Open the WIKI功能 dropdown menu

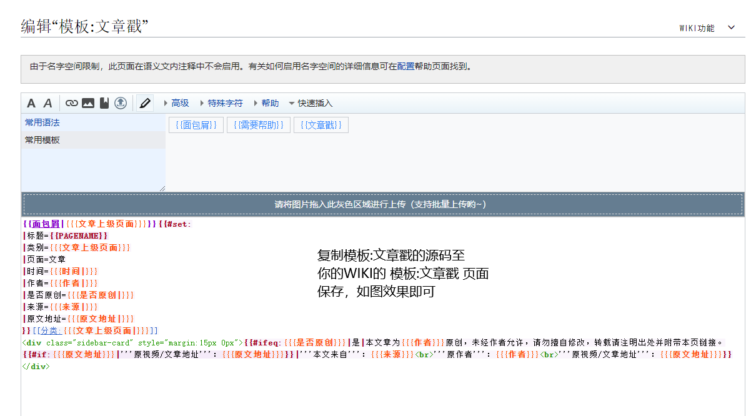[707, 28]
